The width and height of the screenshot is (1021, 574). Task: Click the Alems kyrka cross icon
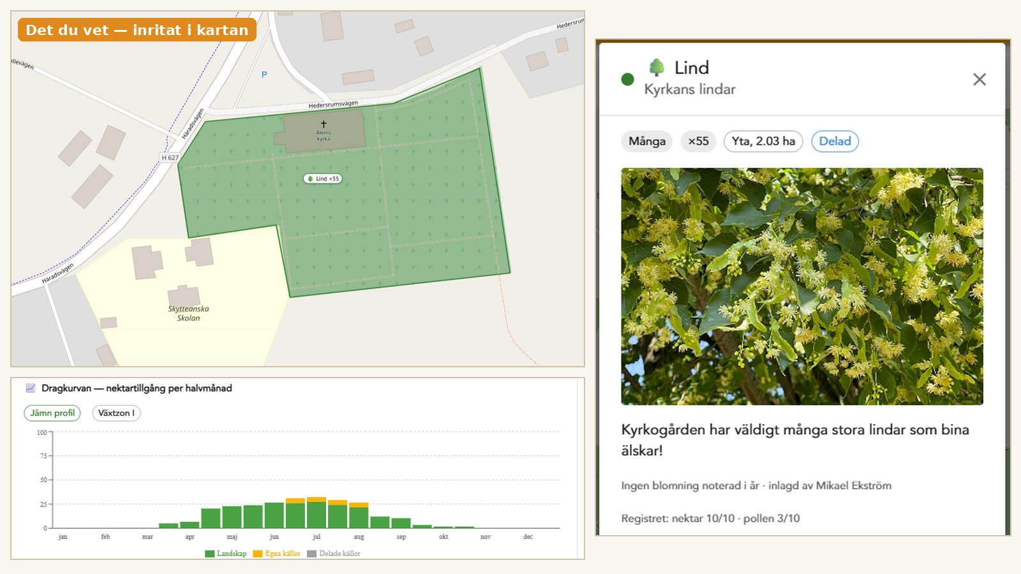pos(324,124)
